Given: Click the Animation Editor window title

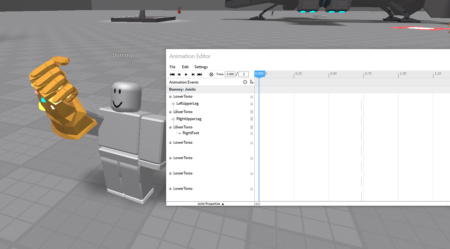Looking at the screenshot, I should coord(190,56).
